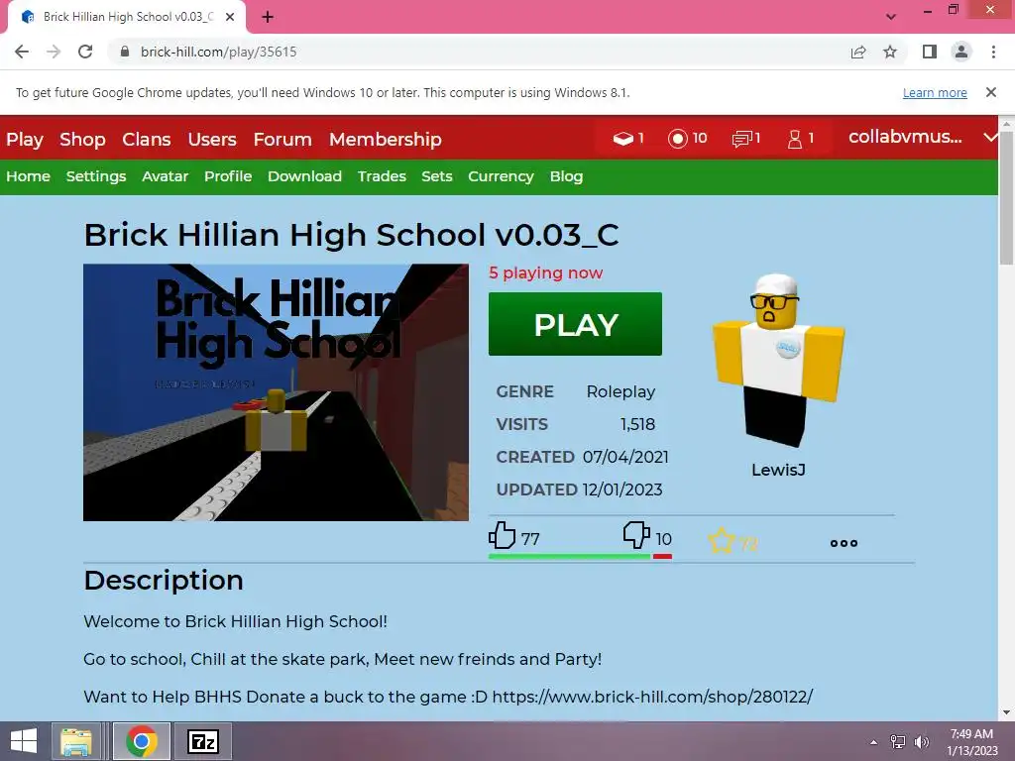Click the created date '07/04/2021'
Viewport: 1015px width, 761px height.
[625, 457]
